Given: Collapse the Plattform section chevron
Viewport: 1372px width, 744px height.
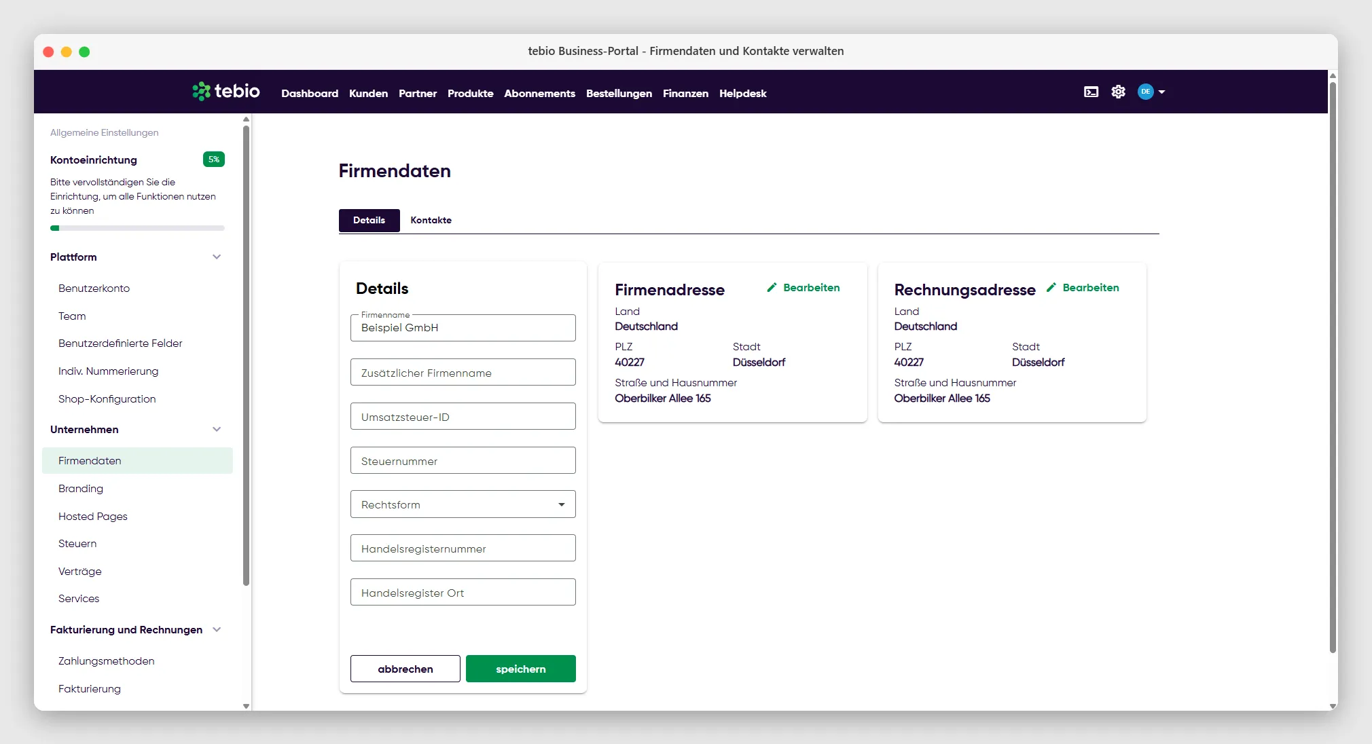Looking at the screenshot, I should 217,257.
